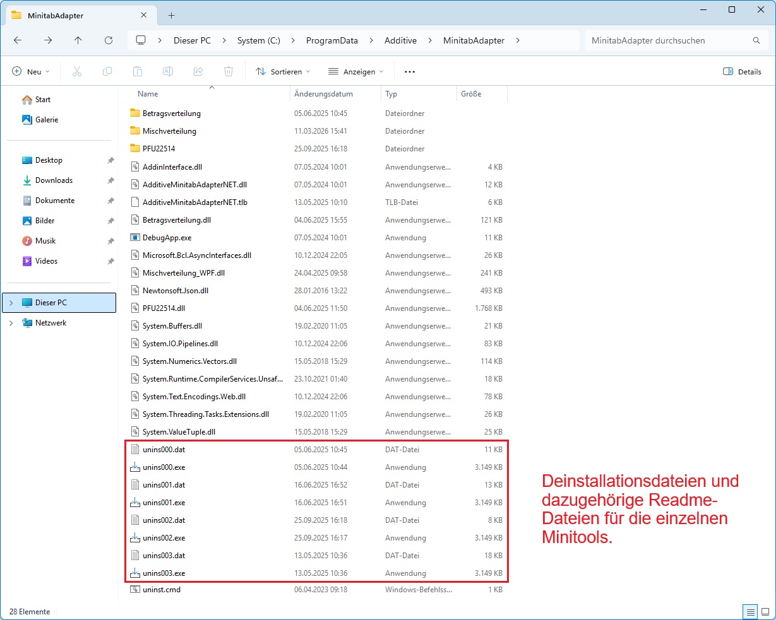776x620 pixels.
Task: Click the Cut scissors icon
Action: [77, 71]
